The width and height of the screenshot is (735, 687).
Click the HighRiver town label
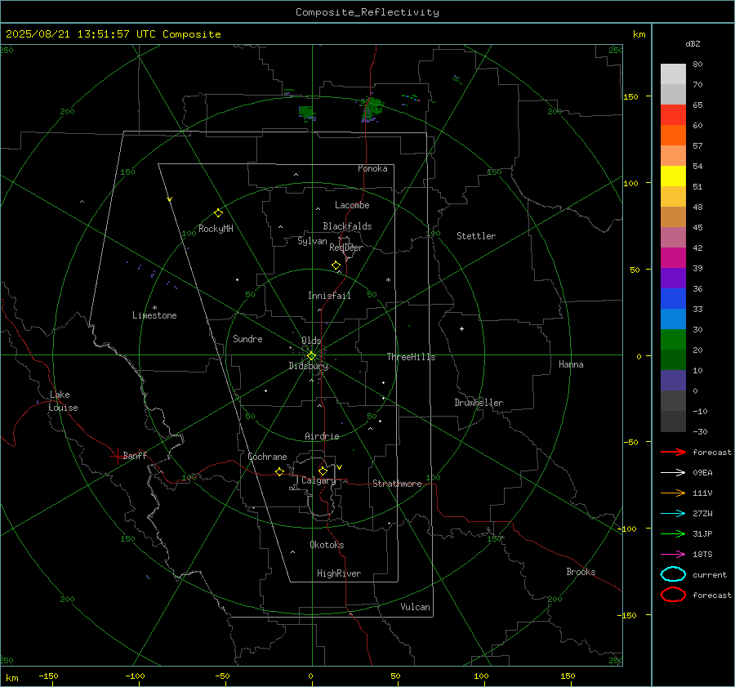click(339, 573)
